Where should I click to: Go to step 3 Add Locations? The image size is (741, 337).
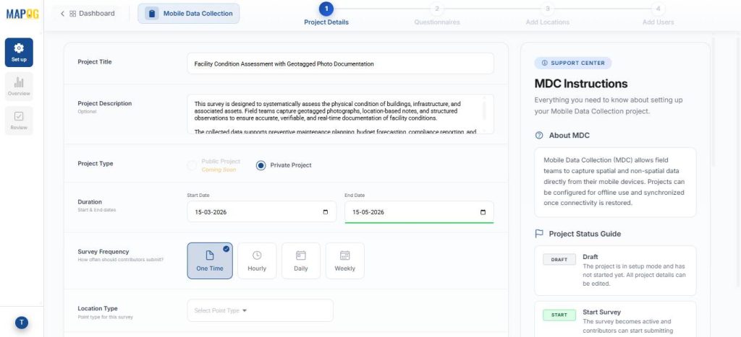click(x=547, y=14)
